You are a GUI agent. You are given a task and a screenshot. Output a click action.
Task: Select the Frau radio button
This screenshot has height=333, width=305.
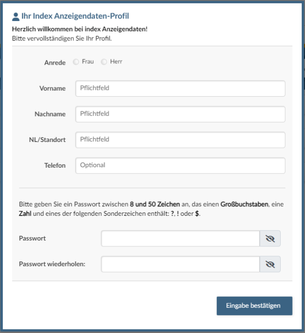(76, 62)
